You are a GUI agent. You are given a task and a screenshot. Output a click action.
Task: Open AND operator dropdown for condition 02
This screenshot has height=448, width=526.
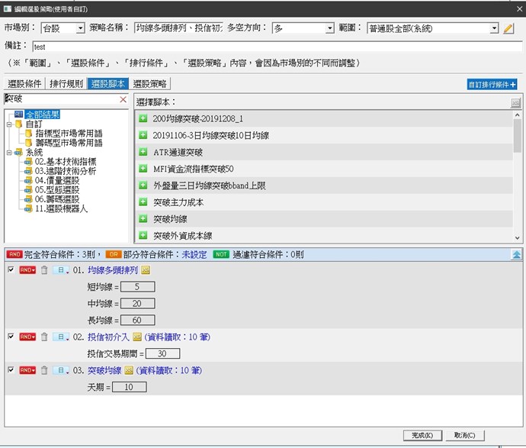[x=28, y=337]
